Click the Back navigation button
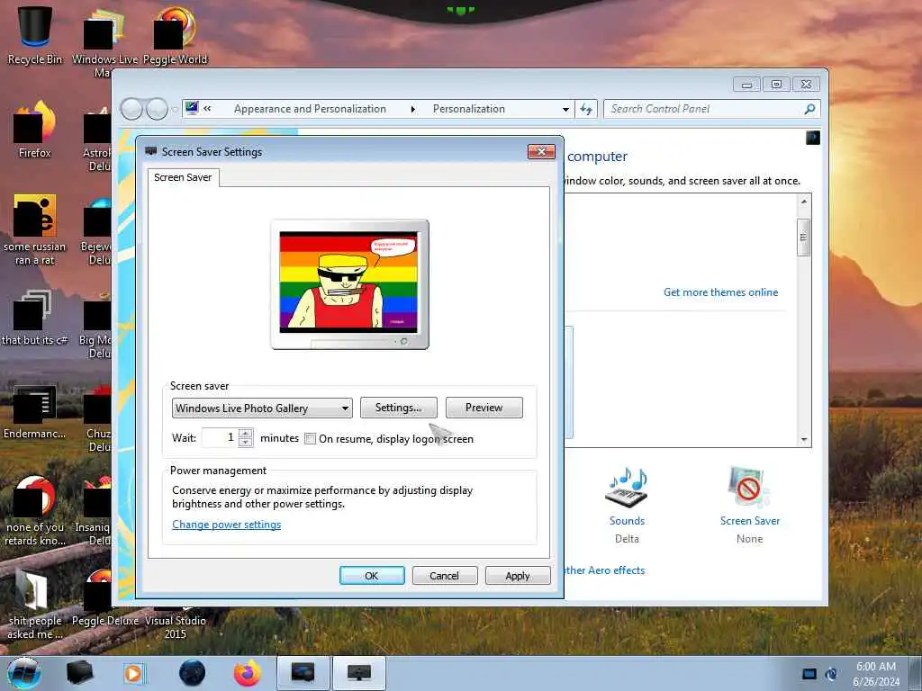The image size is (922, 691). [x=131, y=109]
